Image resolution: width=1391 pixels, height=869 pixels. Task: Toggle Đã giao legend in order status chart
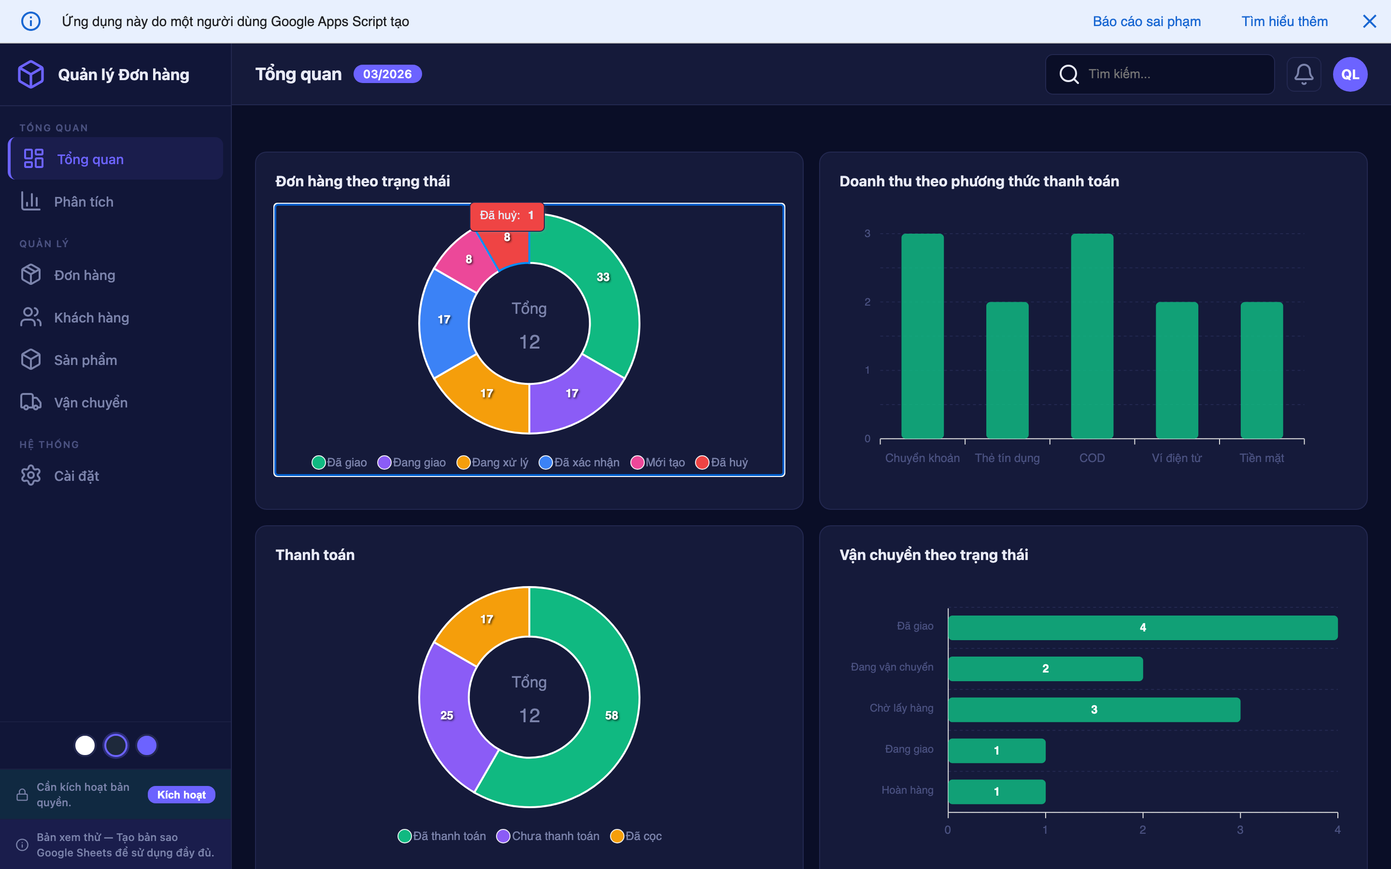tap(339, 462)
